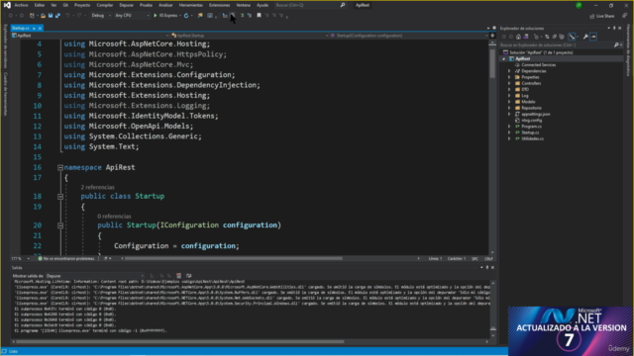Screen dimensions: 634x356
Task: Click the '0 referencias' code lens link
Action: click(x=114, y=217)
